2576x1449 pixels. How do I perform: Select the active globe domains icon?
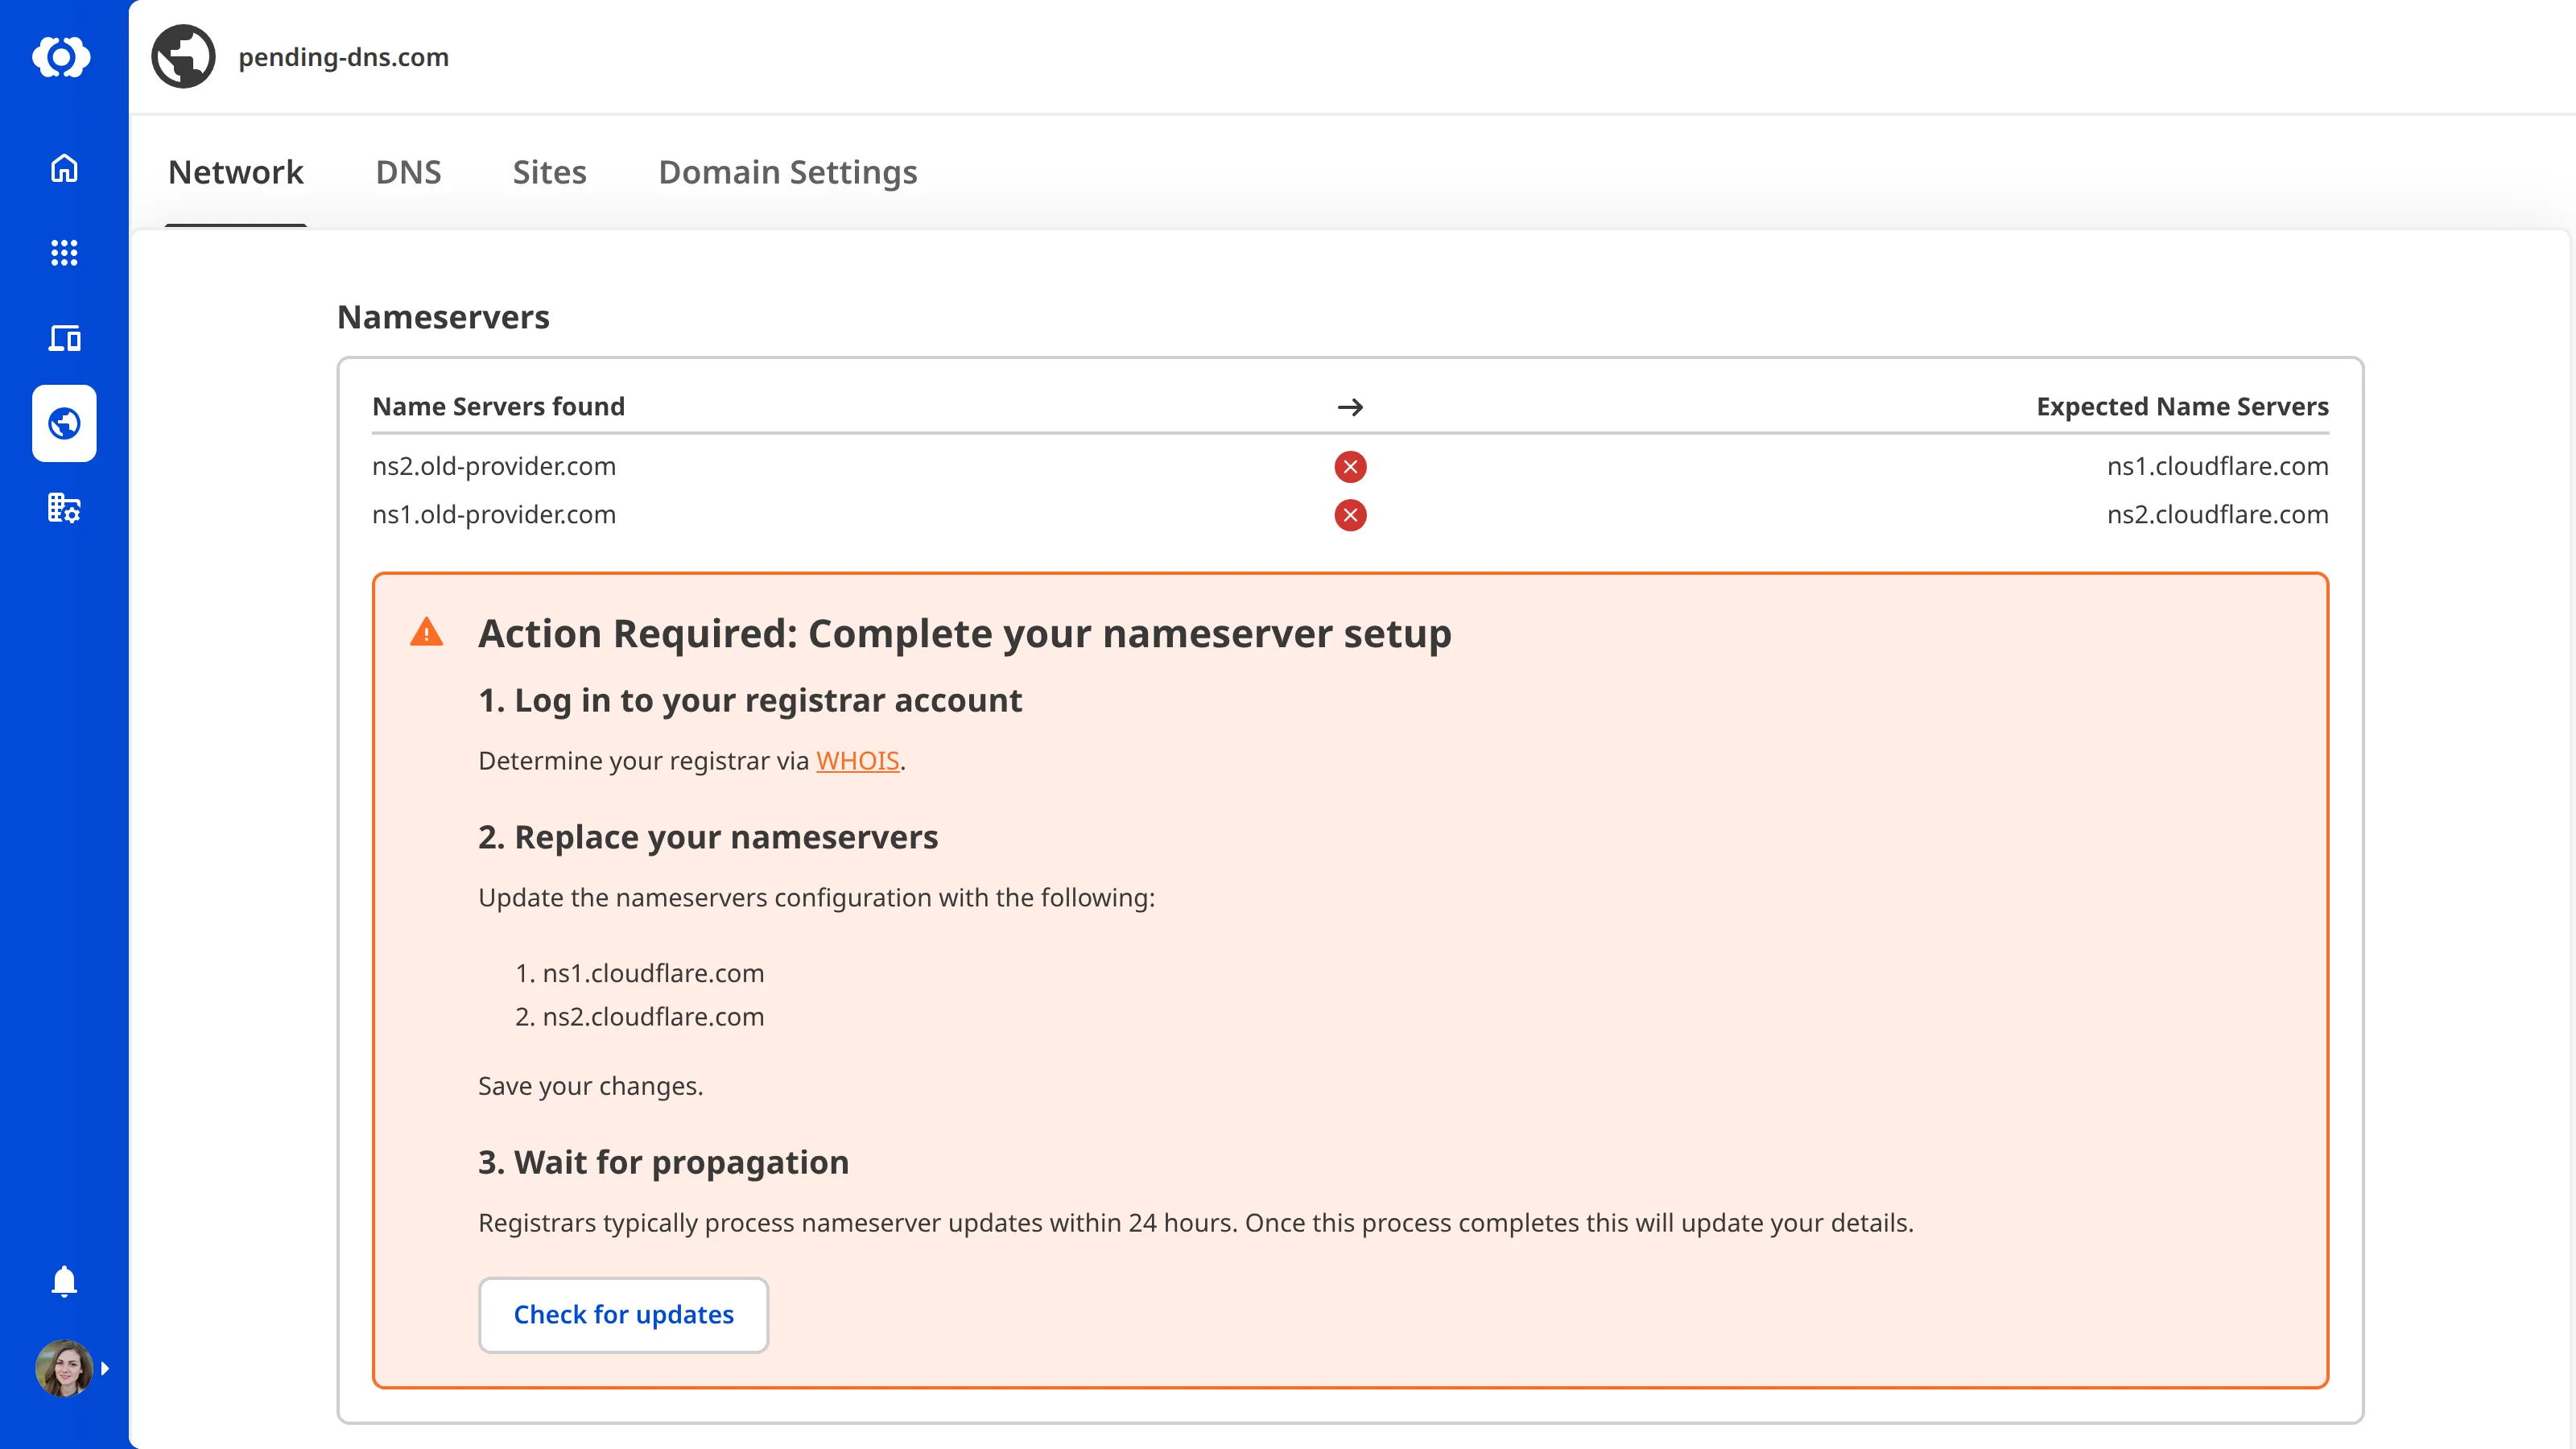[x=64, y=423]
